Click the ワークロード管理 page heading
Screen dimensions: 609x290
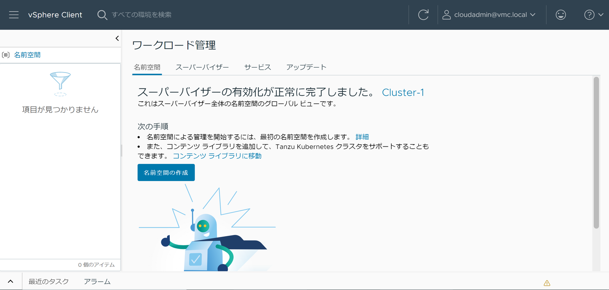pos(174,45)
